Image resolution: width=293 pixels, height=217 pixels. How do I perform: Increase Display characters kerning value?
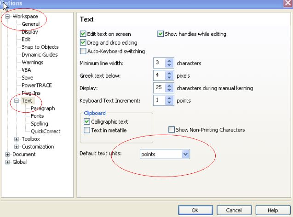[169, 86]
